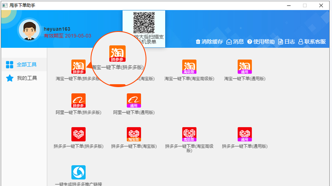The image size is (332, 186).
Task: Open 阿里一键下单(拼多多版) tool icon
Action: click(x=78, y=101)
